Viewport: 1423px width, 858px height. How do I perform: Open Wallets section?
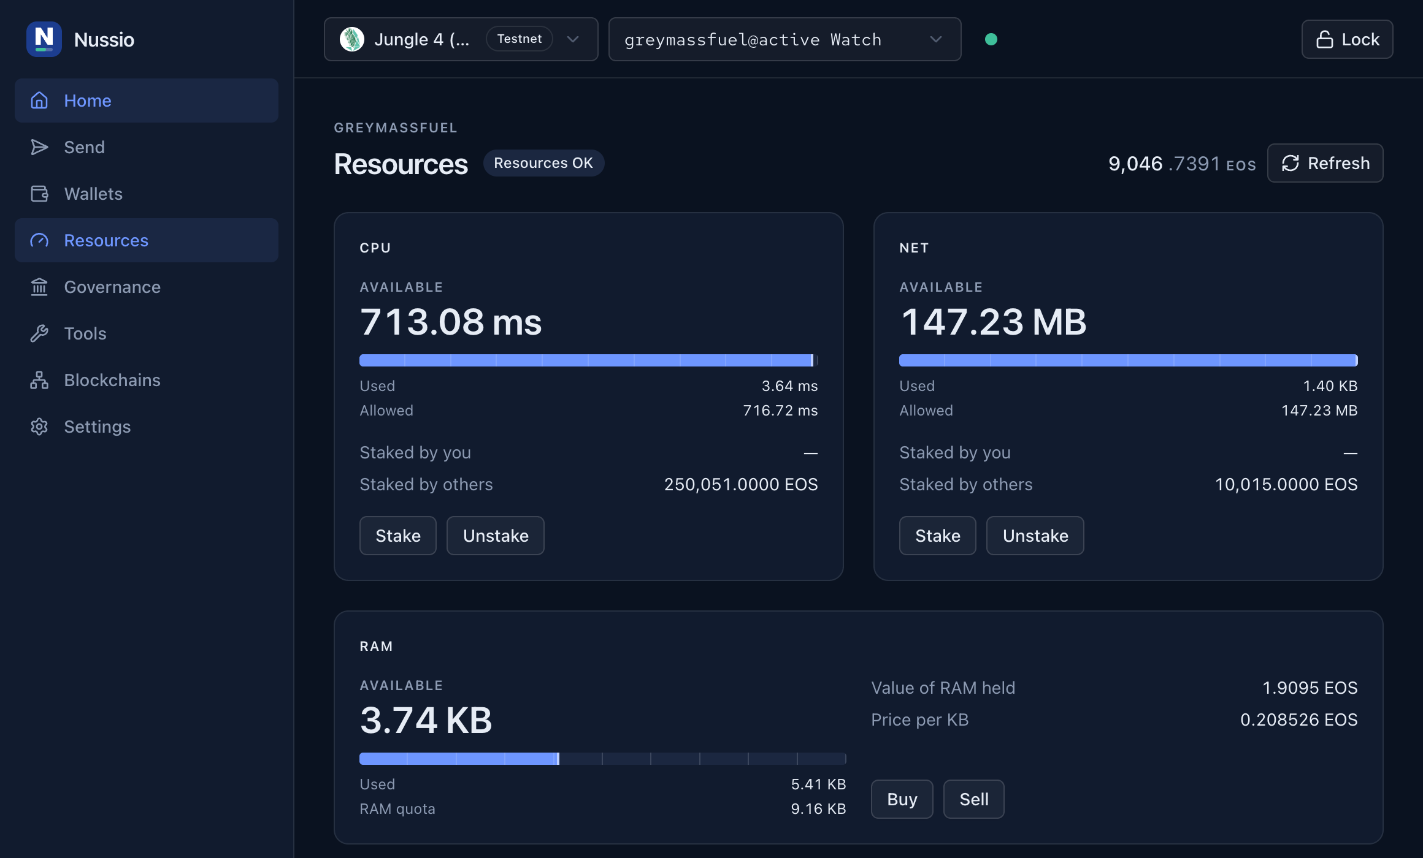click(147, 194)
